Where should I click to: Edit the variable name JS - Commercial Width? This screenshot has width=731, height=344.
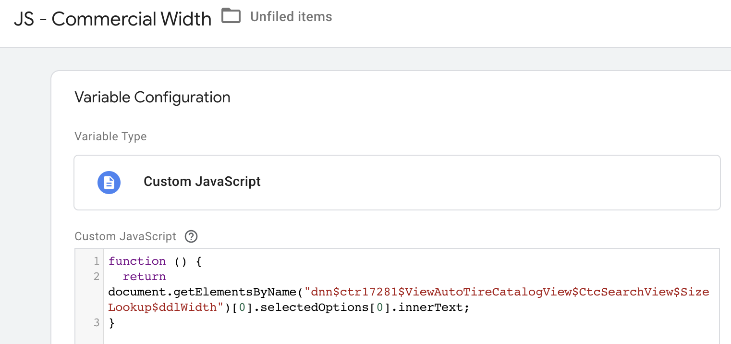point(112,19)
